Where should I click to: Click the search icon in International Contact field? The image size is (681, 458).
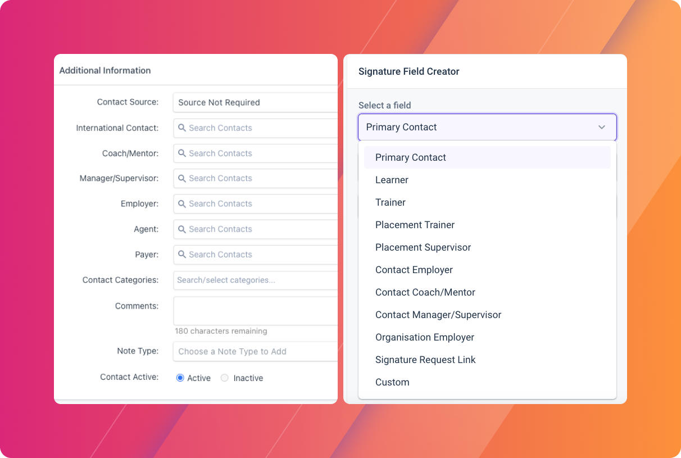click(x=182, y=128)
